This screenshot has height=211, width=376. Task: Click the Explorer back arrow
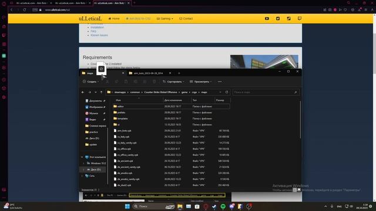click(x=83, y=92)
